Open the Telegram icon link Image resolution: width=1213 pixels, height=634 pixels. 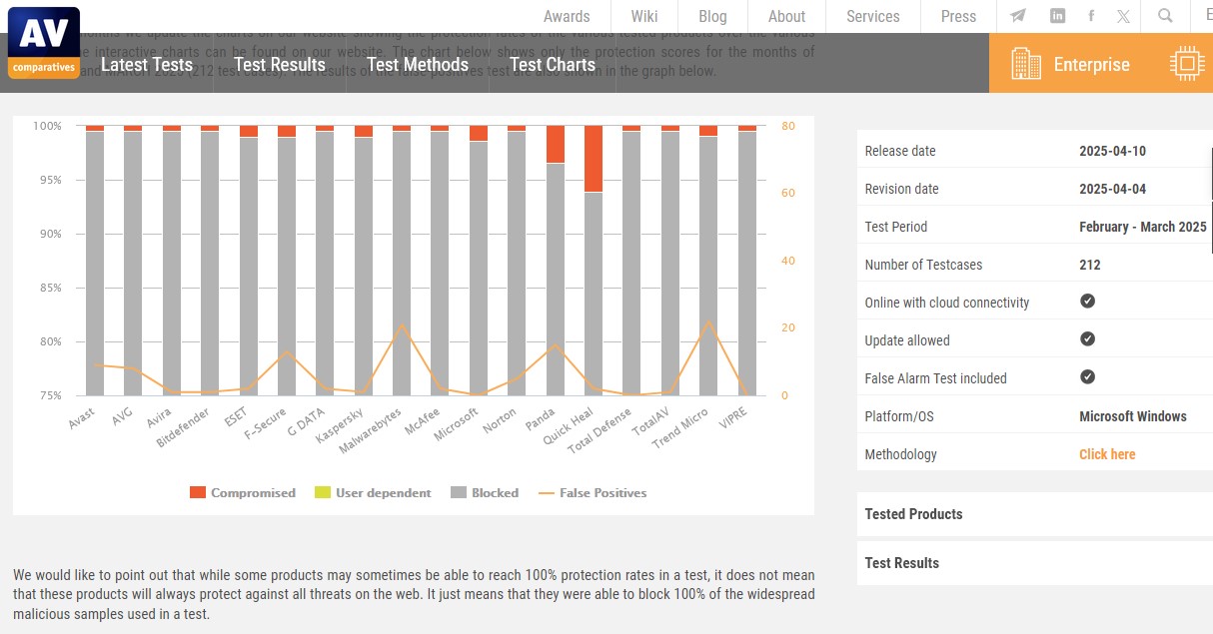[1017, 16]
